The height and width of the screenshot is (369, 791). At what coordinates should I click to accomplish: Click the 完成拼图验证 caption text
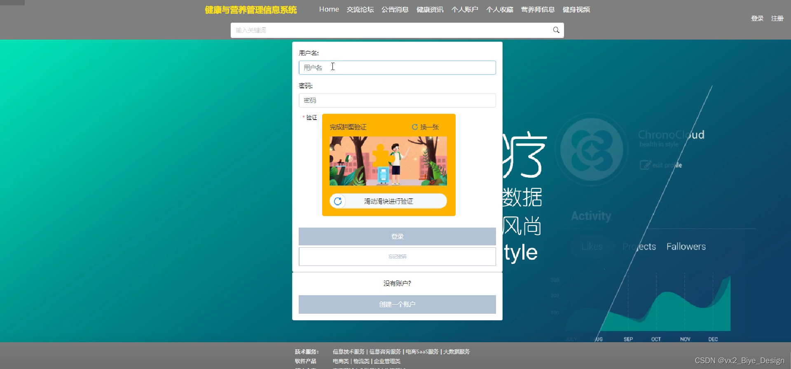pos(348,127)
